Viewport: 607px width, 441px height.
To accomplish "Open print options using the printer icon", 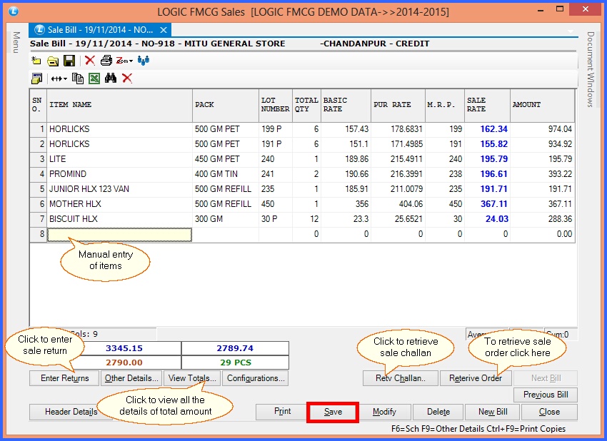I will (106, 60).
